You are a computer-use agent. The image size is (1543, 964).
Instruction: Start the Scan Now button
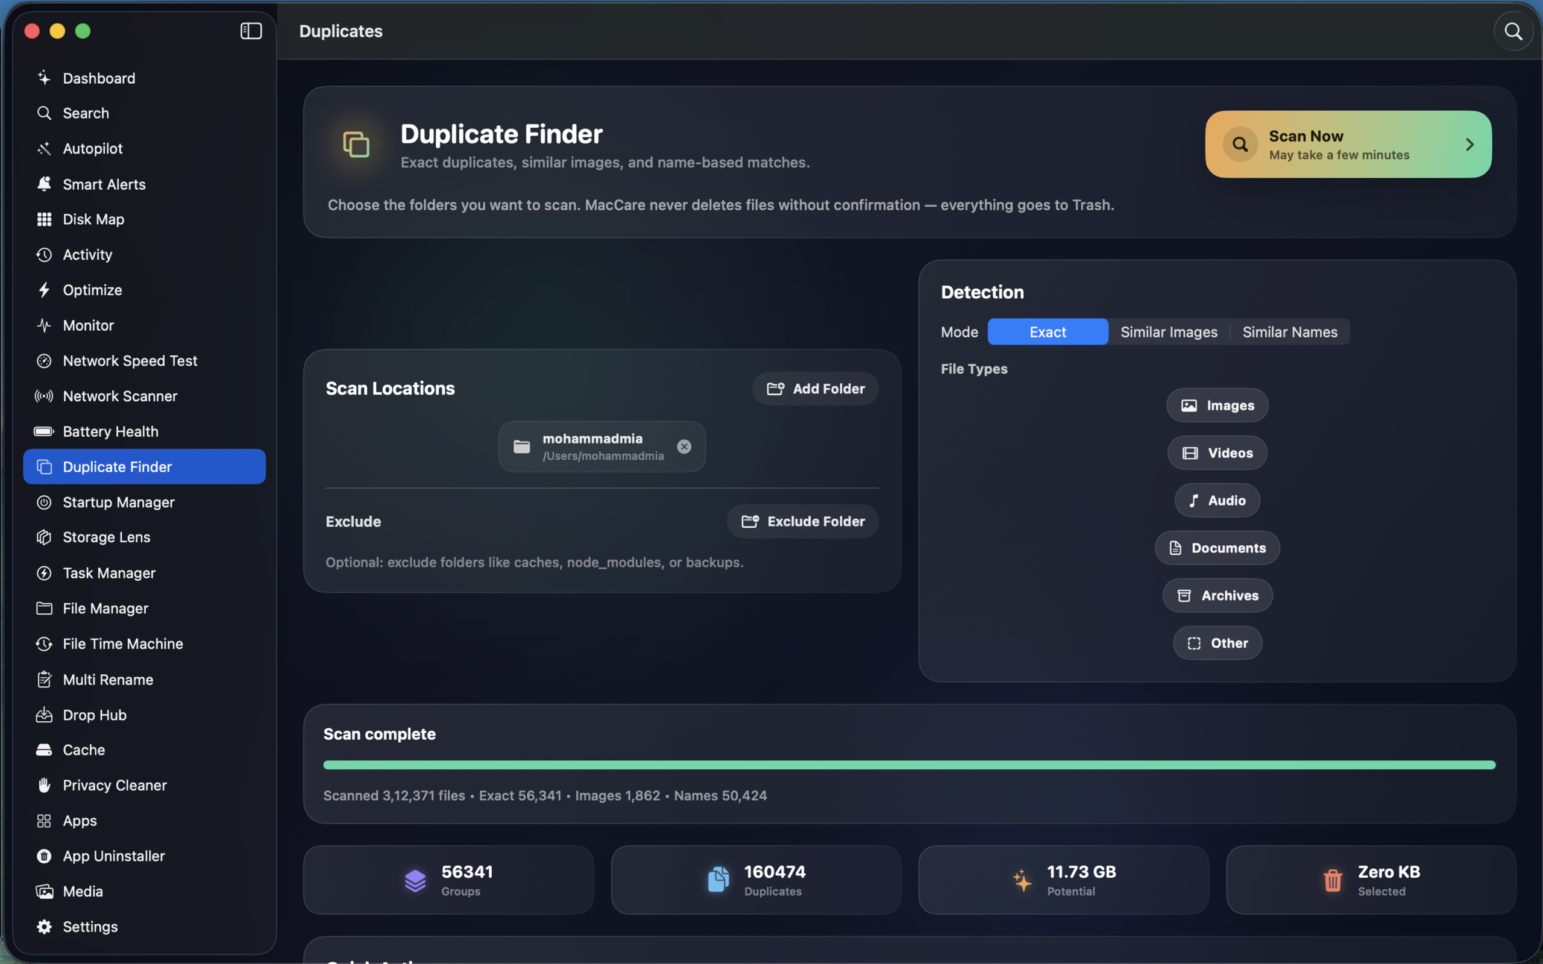(x=1348, y=144)
